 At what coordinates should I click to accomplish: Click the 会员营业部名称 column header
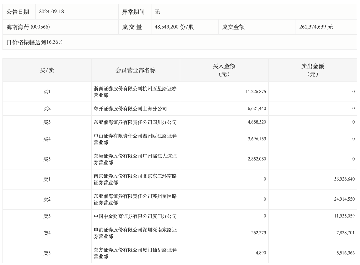tap(135, 70)
